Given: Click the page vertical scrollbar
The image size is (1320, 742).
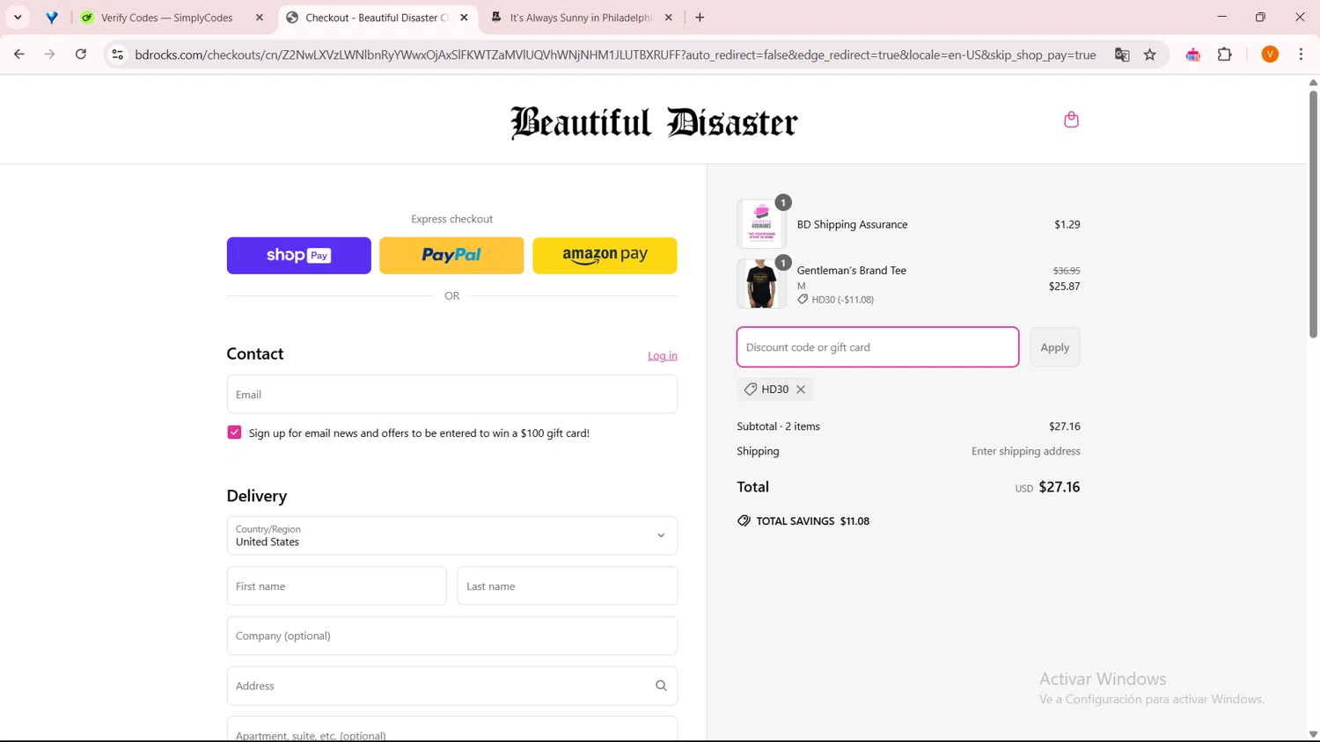Looking at the screenshot, I should pos(1313,213).
